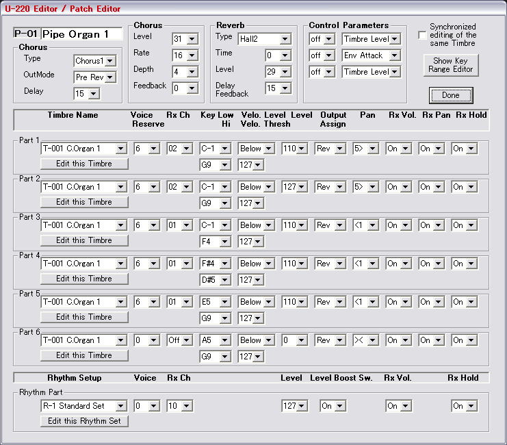Open Part 6 Pan dropdown showing ><
This screenshot has height=445, width=507.
(x=365, y=340)
